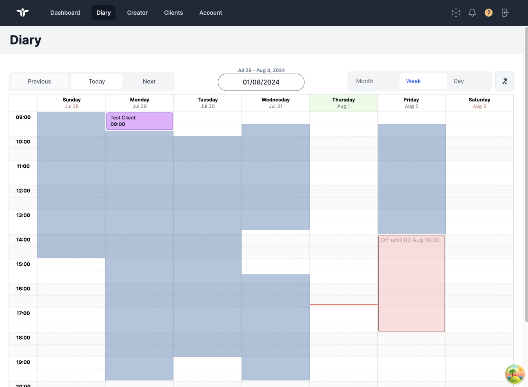528x387 pixels.
Task: Click the 10:00 time label
Action: (x=23, y=142)
